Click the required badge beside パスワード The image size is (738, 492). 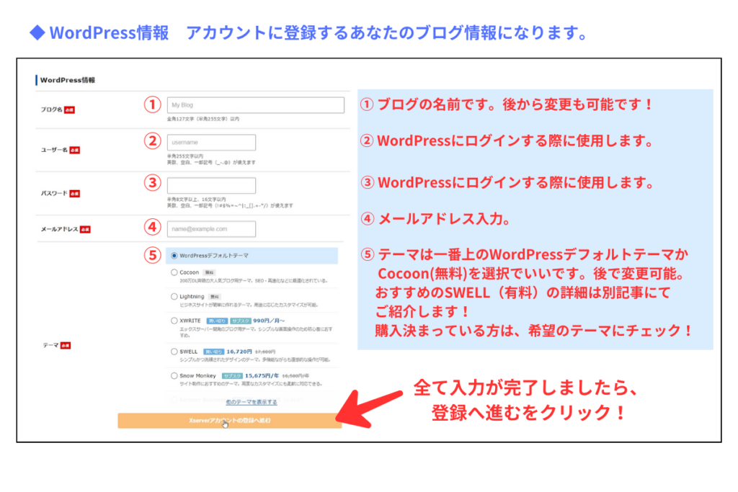click(x=74, y=193)
